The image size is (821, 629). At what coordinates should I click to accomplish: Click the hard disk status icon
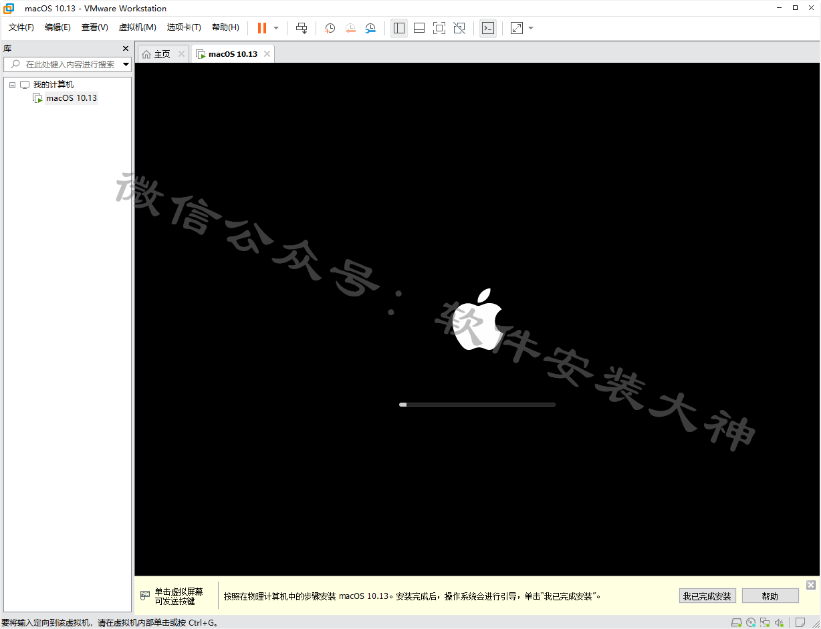(x=736, y=622)
